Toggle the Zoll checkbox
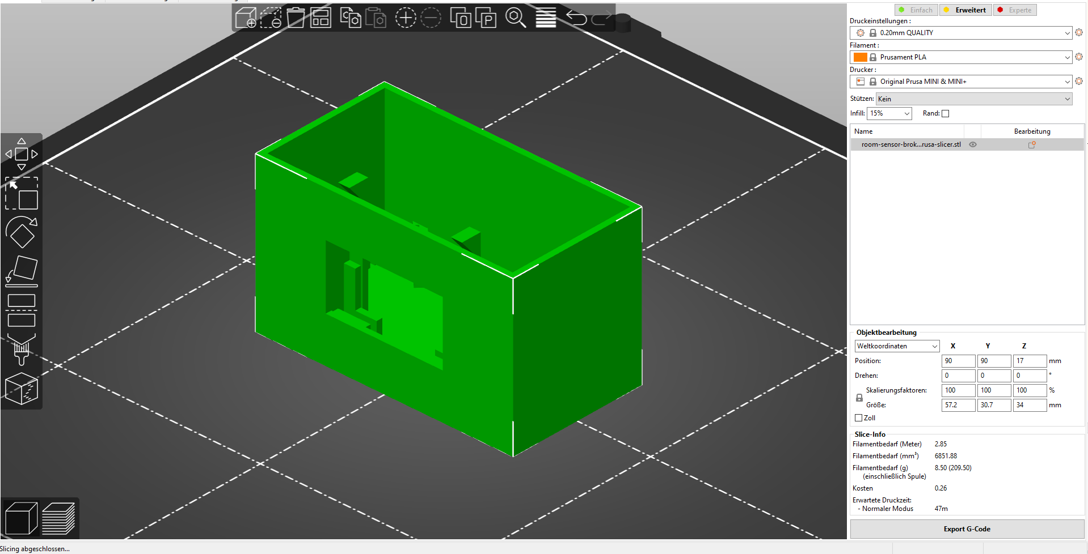The image size is (1088, 554). point(858,418)
